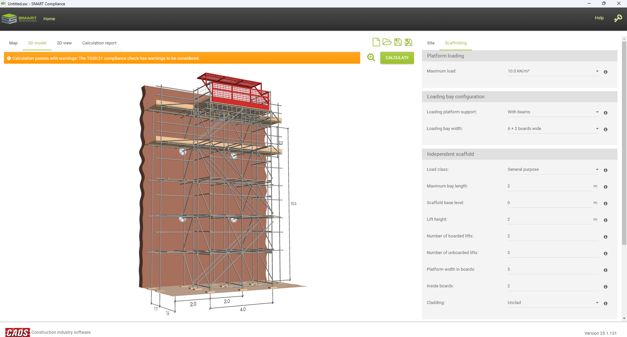Image resolution: width=627 pixels, height=337 pixels.
Task: Click the Maximum bay length field
Action: point(549,186)
